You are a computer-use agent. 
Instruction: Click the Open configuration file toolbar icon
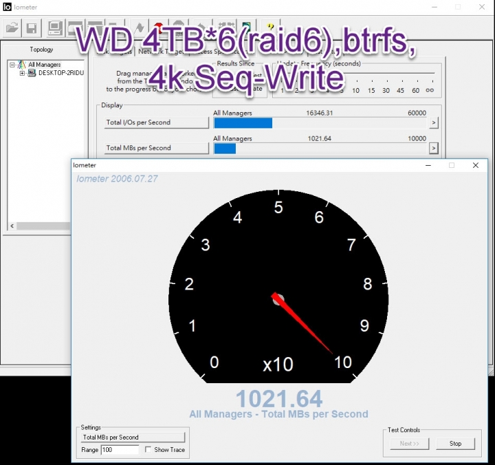tap(12, 28)
